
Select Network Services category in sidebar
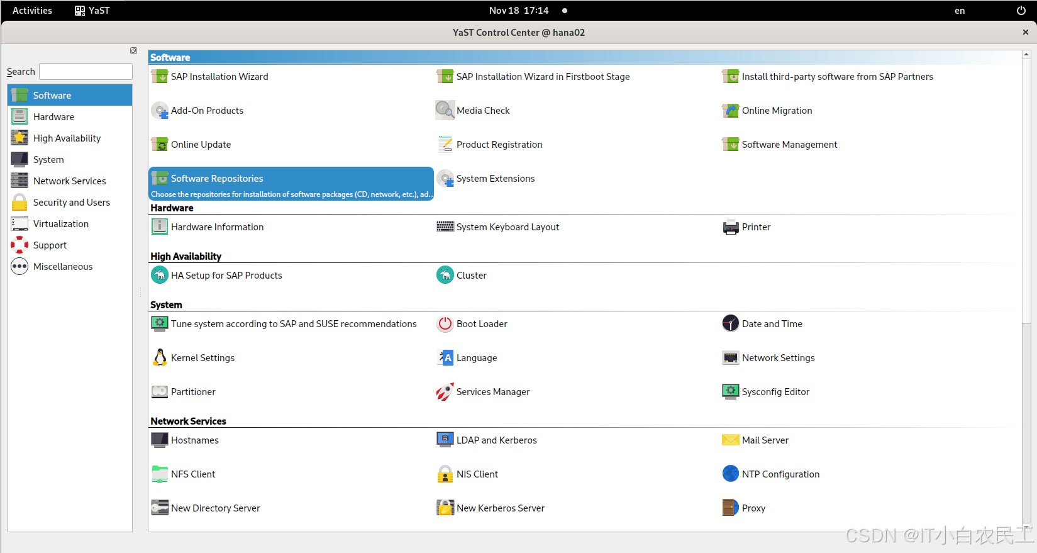(x=70, y=181)
